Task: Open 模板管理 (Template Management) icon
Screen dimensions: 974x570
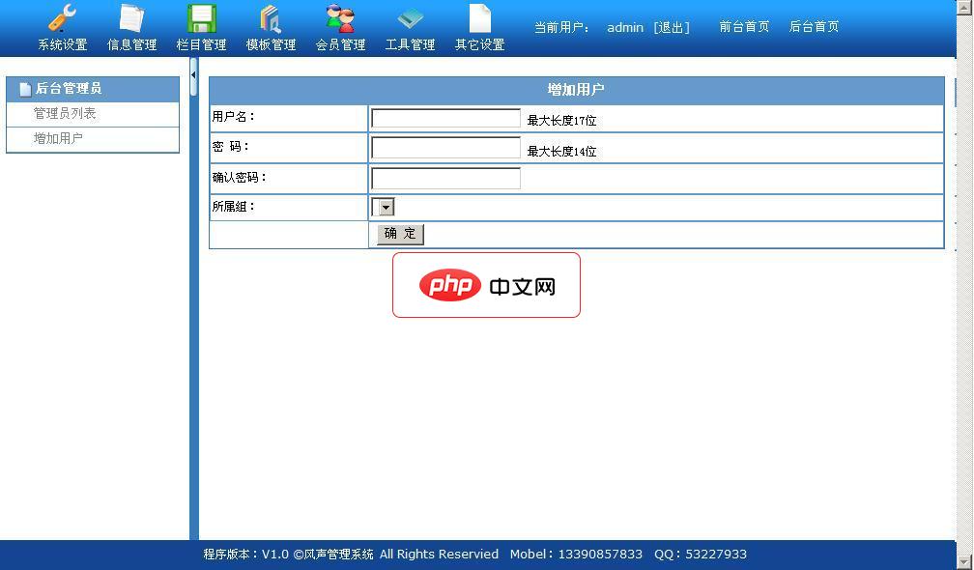Action: pos(271,26)
